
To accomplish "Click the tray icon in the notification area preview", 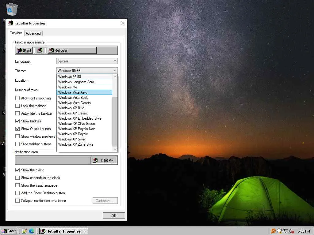I will (95, 160).
